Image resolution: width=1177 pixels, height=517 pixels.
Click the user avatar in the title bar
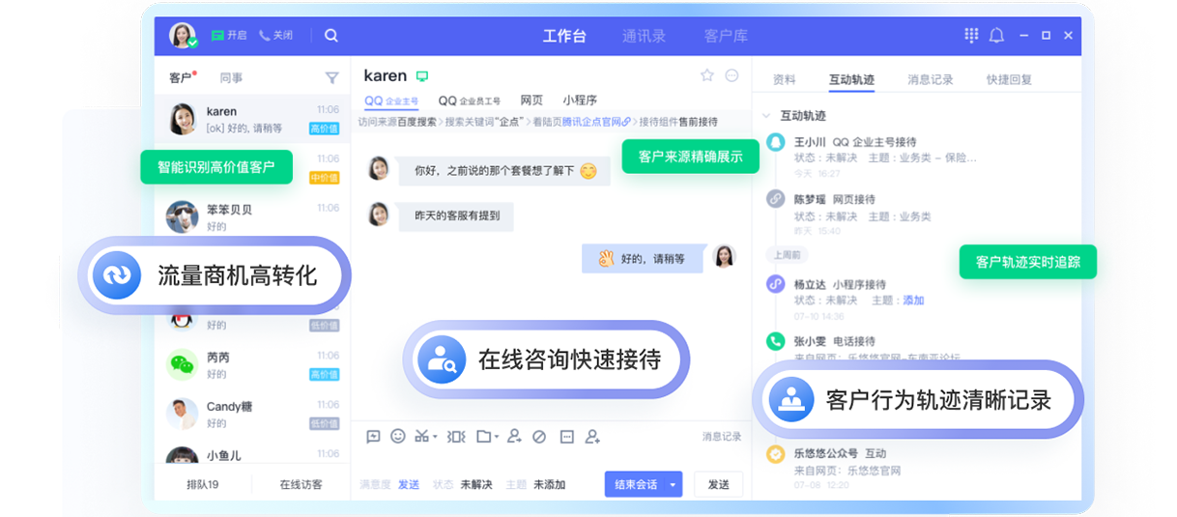182,35
